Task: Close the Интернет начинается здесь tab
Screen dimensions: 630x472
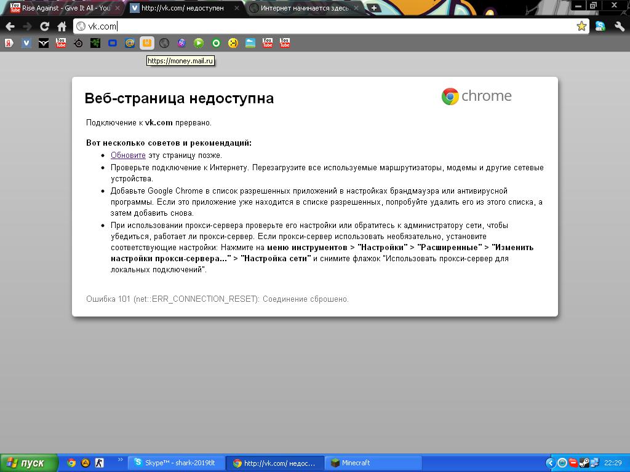Action: tap(356, 8)
